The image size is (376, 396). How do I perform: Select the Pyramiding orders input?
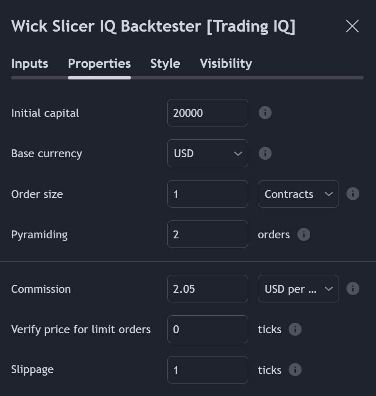pyautogui.click(x=208, y=234)
